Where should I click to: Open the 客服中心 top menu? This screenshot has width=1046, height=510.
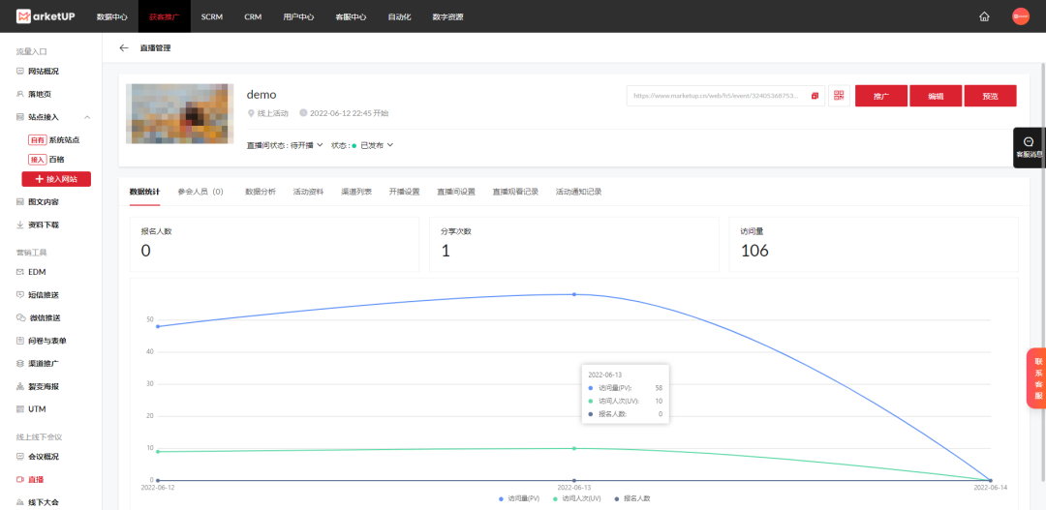coord(351,16)
